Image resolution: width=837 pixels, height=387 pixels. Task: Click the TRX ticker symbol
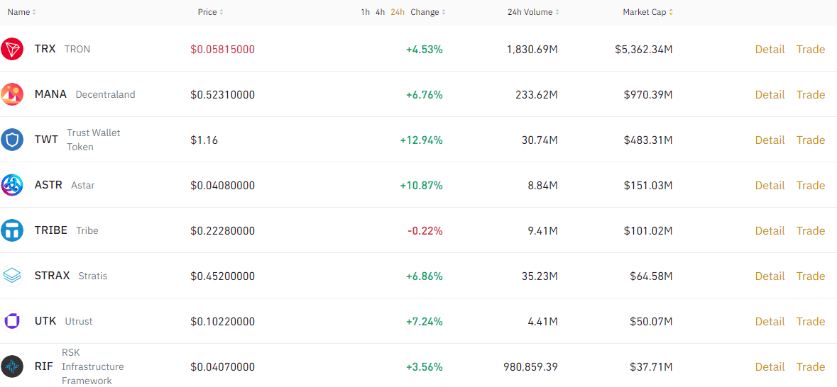point(45,49)
